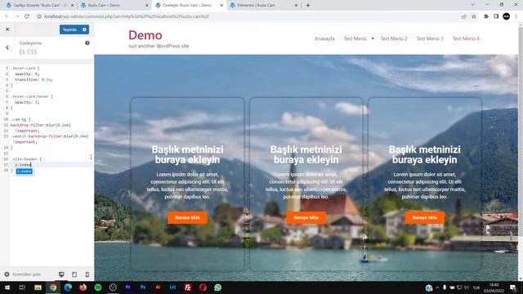Click Buraya tıkla button in first card
The image size is (523, 294).
point(187,218)
